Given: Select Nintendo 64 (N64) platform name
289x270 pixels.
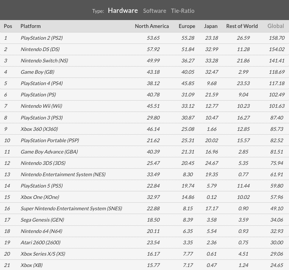Looking at the screenshot, I should click(41, 231).
